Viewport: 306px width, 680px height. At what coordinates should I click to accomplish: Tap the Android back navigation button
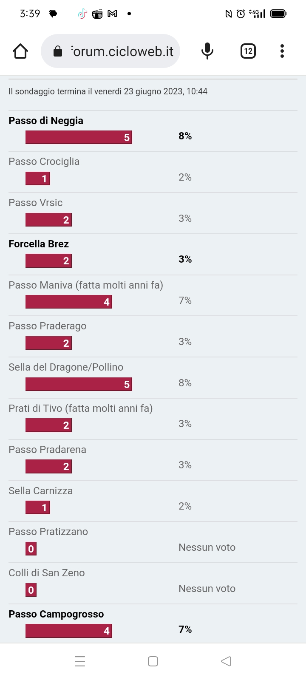coord(226,661)
